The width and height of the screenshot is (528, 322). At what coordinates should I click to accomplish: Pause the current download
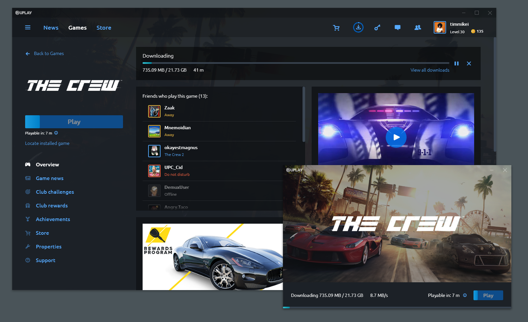(x=457, y=63)
